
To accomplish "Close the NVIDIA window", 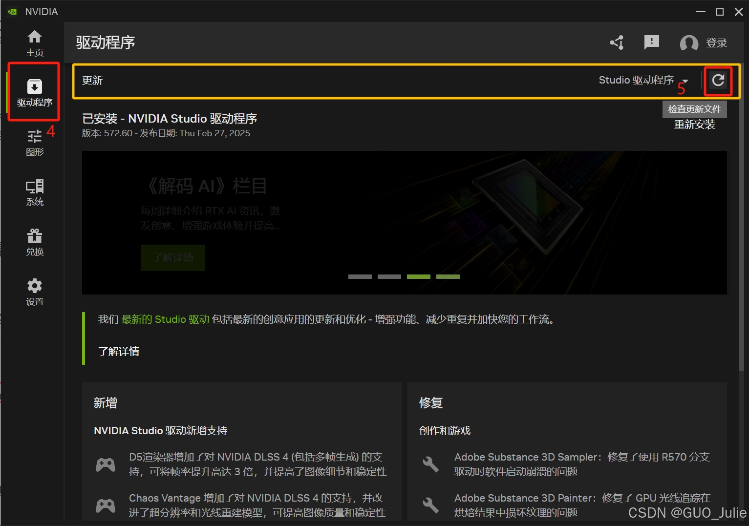I will click(x=739, y=12).
